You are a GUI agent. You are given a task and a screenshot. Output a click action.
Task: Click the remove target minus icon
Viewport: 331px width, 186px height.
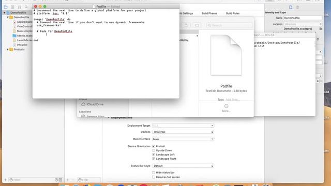click(73, 180)
